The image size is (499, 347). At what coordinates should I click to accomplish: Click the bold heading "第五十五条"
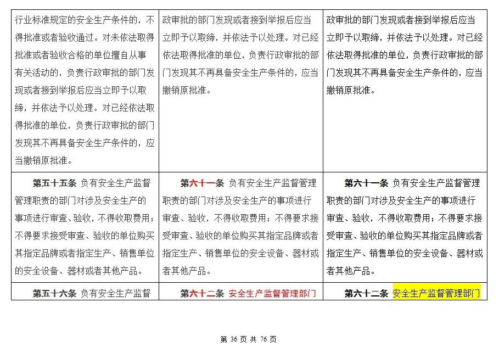(54, 183)
